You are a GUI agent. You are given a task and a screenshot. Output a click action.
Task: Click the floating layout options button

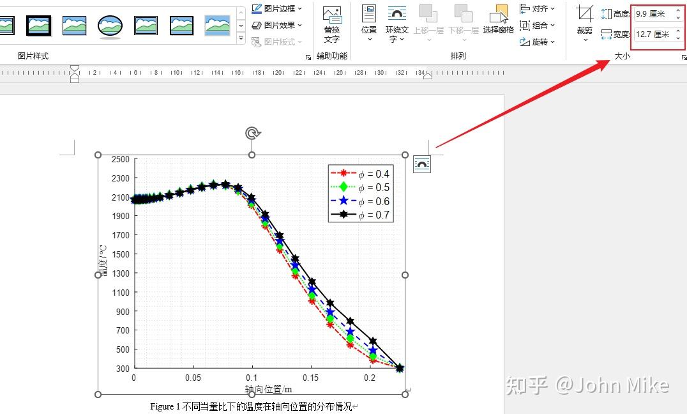[422, 164]
